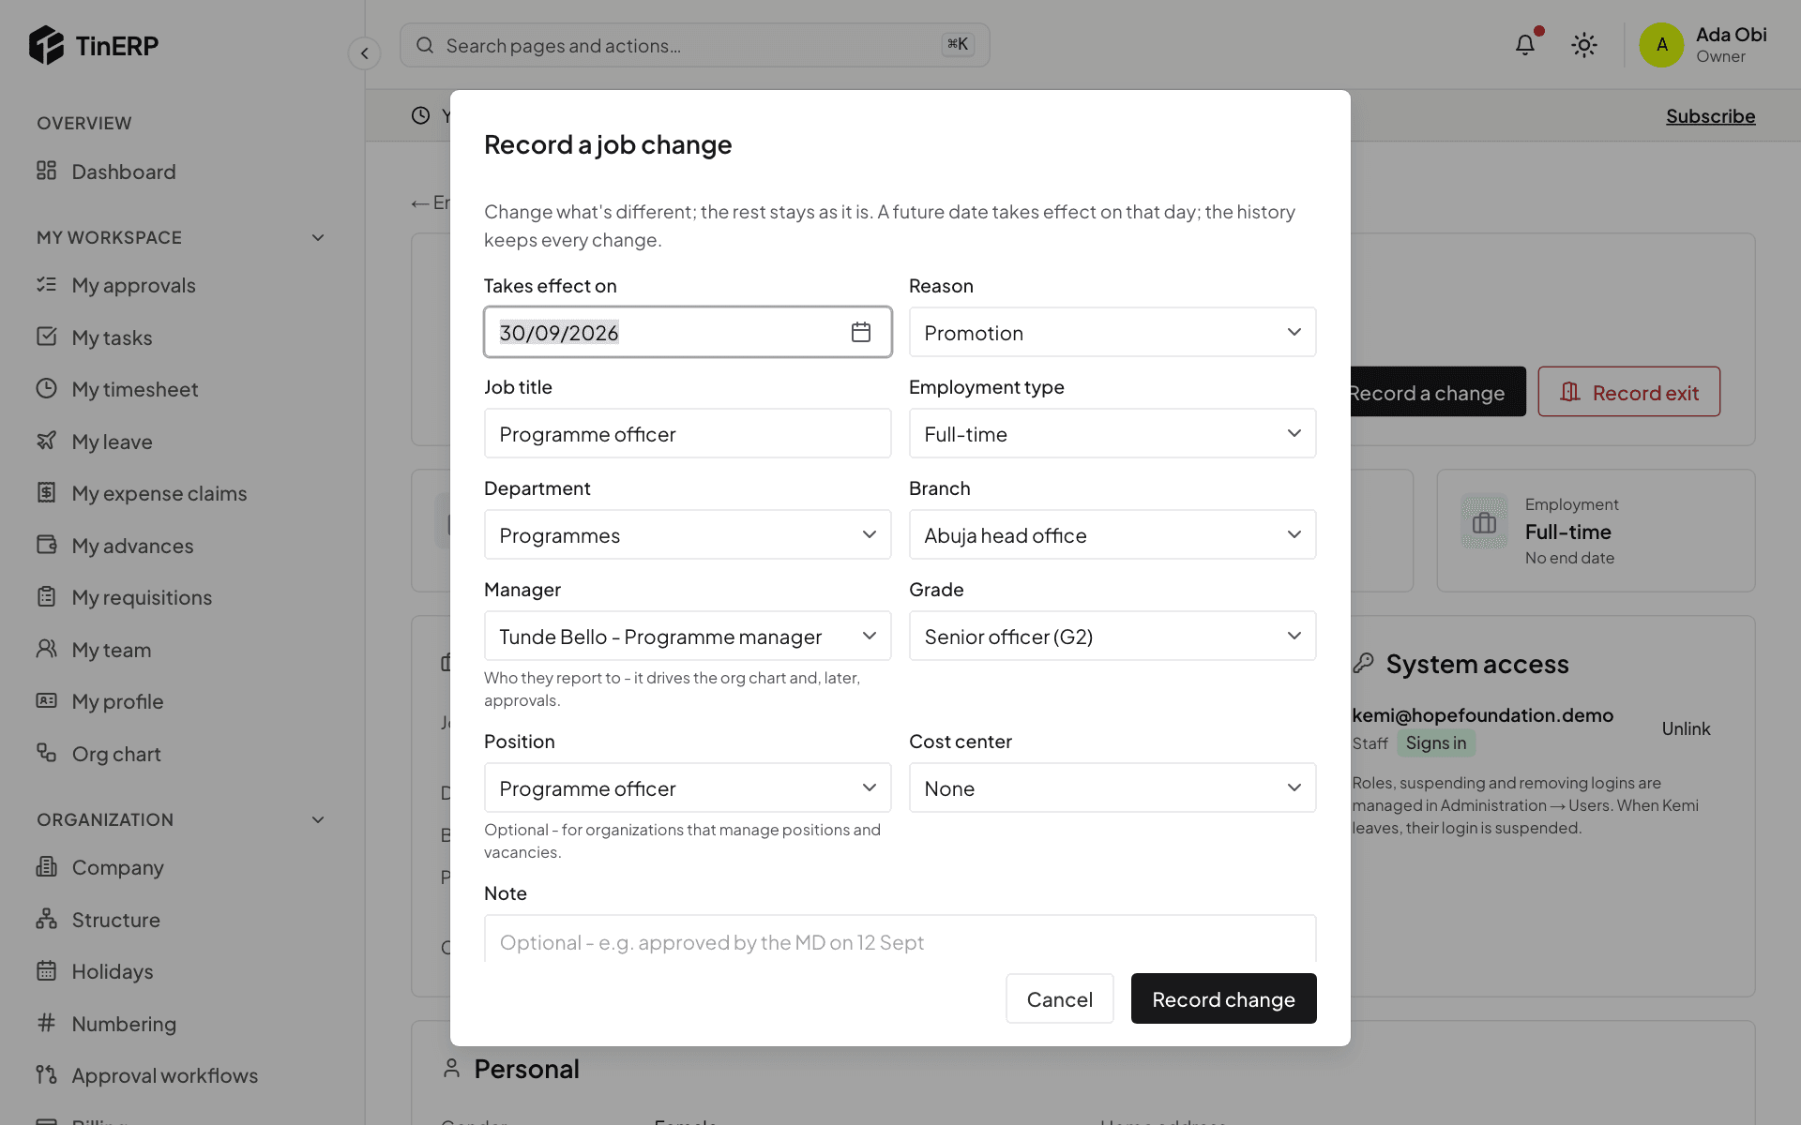Open the Cost center dropdown showing None
This screenshot has width=1801, height=1125.
click(1112, 787)
